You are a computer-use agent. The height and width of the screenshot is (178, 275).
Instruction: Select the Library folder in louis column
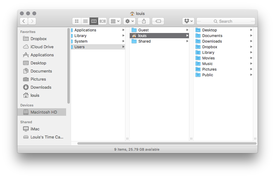pos(223,53)
